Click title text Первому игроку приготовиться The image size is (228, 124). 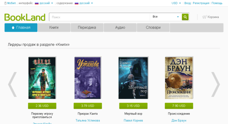click(x=42, y=115)
